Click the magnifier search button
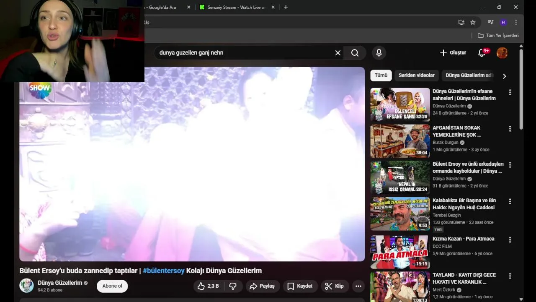This screenshot has height=302, width=536. [355, 53]
